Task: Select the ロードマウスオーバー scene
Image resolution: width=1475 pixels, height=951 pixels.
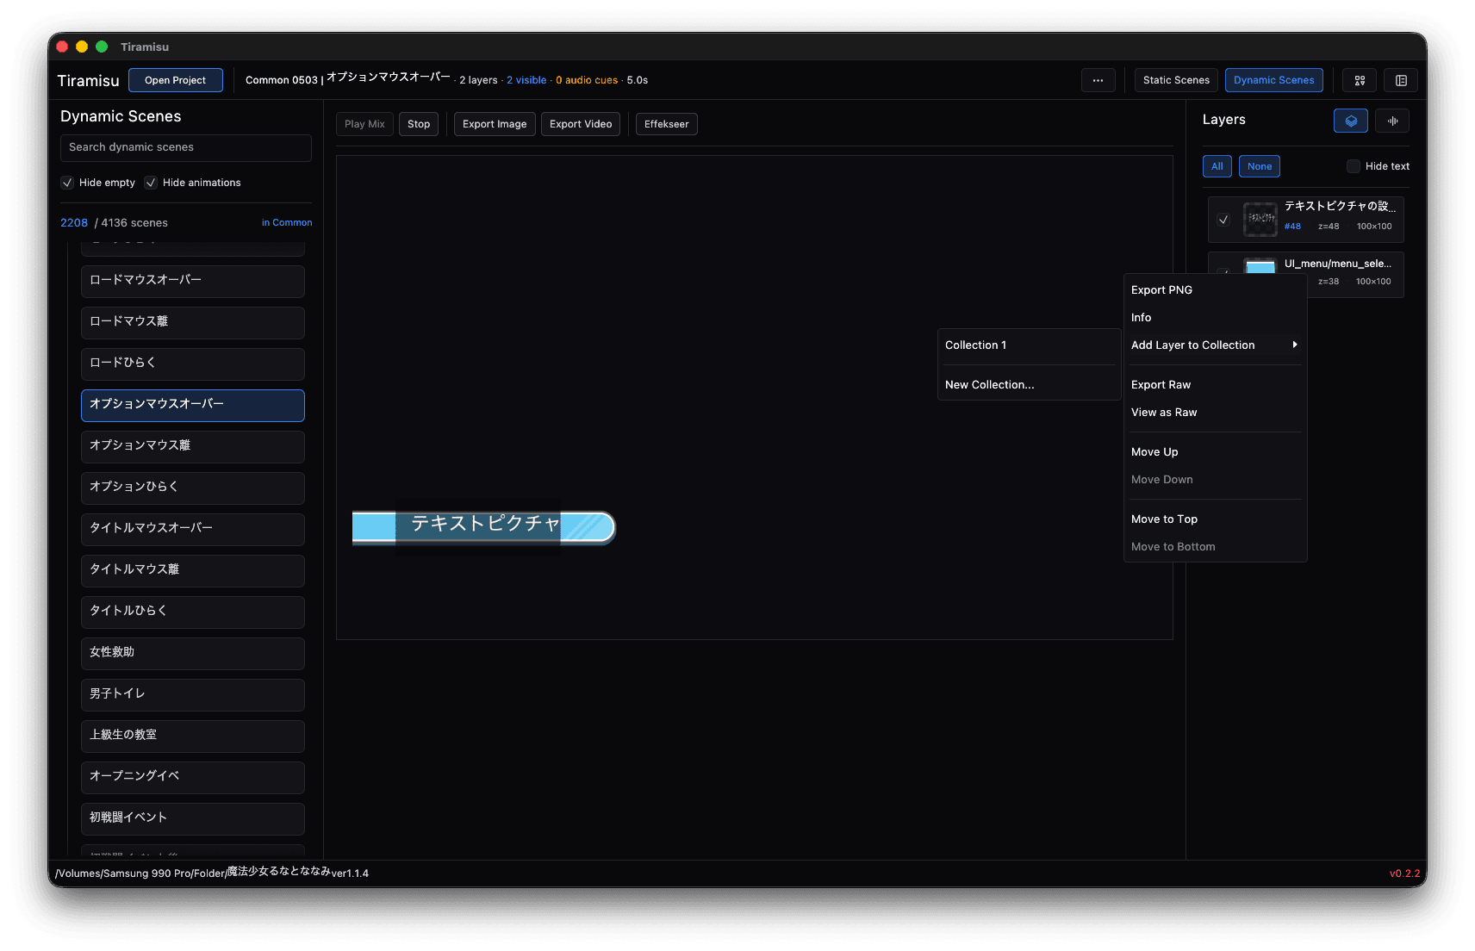Action: tap(193, 281)
